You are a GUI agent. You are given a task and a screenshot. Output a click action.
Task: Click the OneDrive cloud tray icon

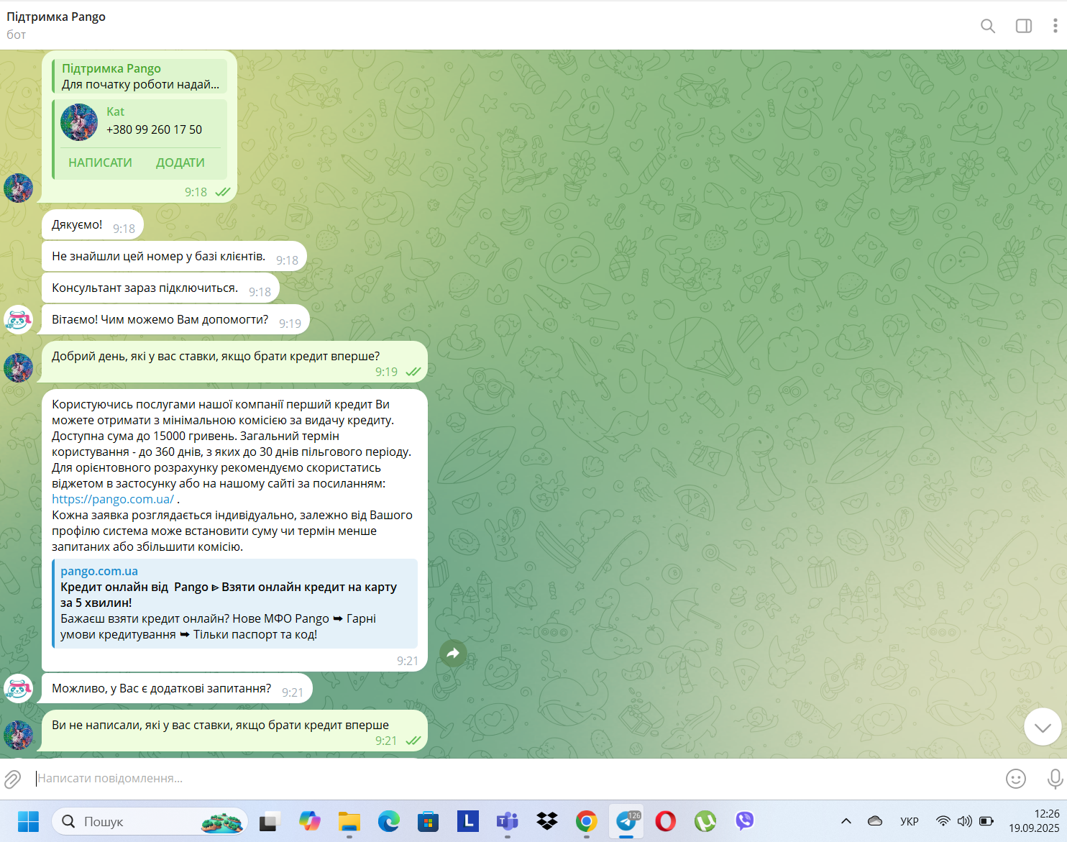point(875,821)
